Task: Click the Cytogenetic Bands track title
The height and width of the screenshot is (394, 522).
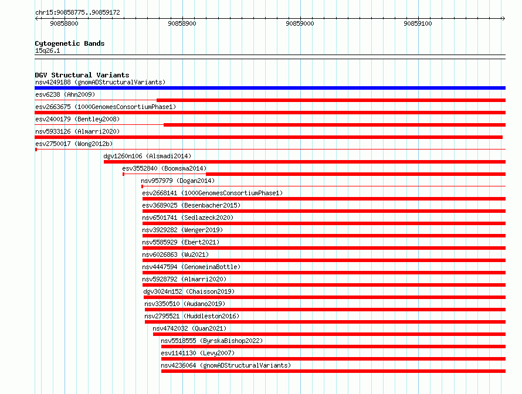Action: [70, 43]
